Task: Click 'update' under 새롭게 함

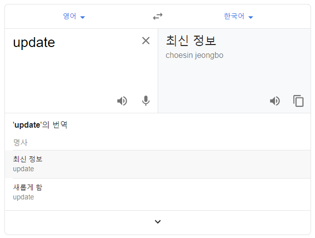Action: (x=24, y=197)
